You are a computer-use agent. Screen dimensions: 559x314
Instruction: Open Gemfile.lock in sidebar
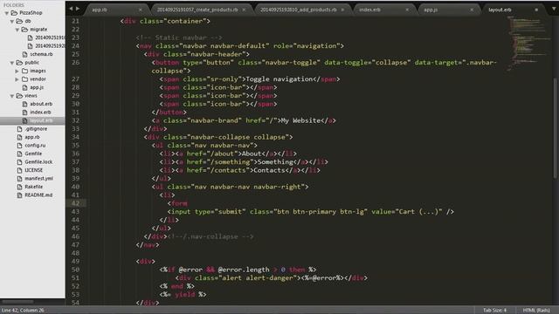tap(38, 162)
